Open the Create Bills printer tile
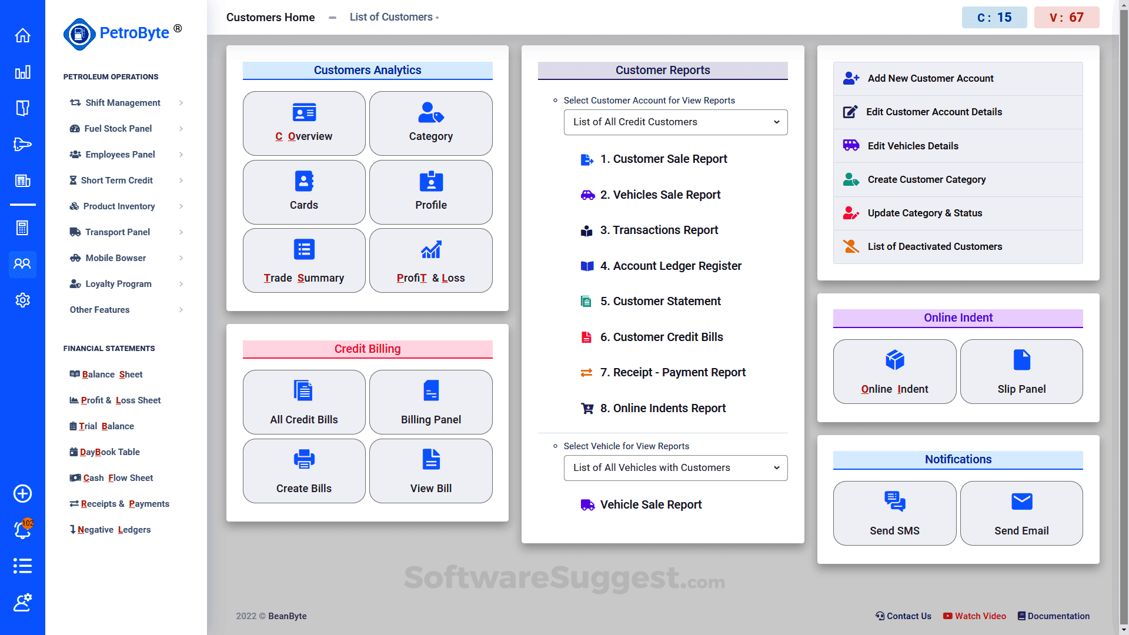 (x=304, y=471)
